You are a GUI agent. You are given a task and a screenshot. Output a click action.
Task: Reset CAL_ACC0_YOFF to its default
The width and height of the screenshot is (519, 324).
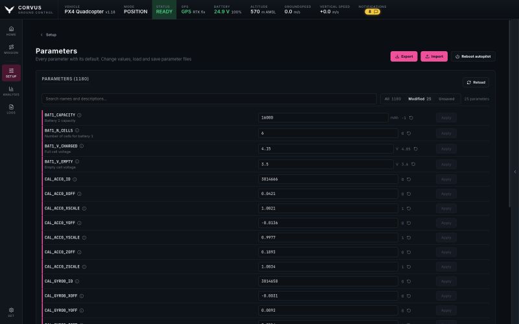click(409, 223)
